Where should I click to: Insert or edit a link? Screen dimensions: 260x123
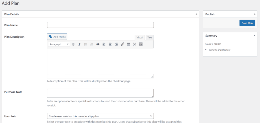pyautogui.click(x=122, y=44)
